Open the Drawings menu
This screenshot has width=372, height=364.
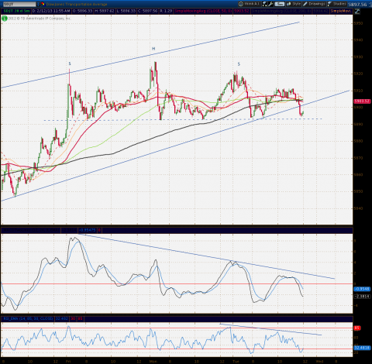coord(314,4)
